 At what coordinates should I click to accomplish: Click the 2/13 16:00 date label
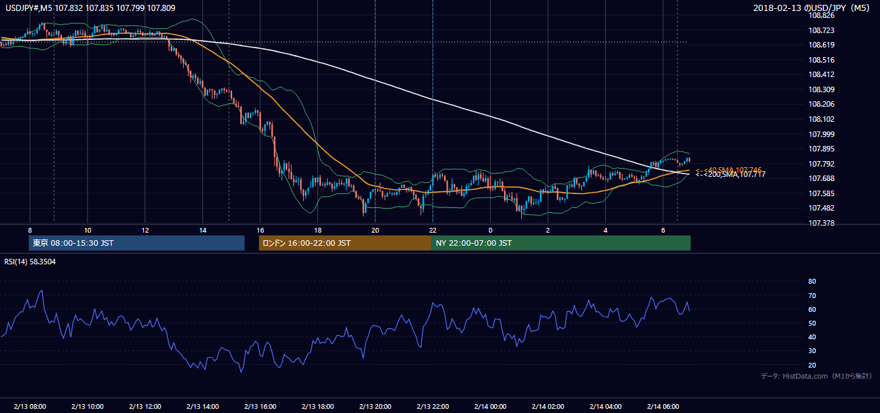pos(260,407)
